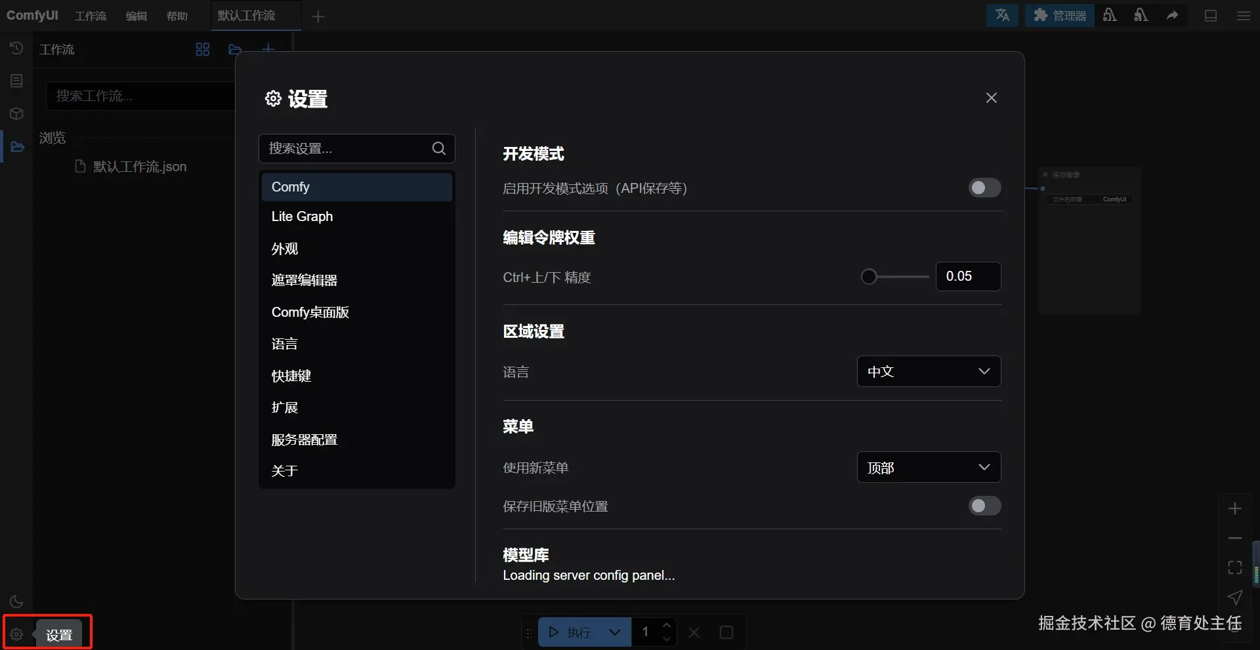Select the Lite Graph settings category

pos(357,216)
